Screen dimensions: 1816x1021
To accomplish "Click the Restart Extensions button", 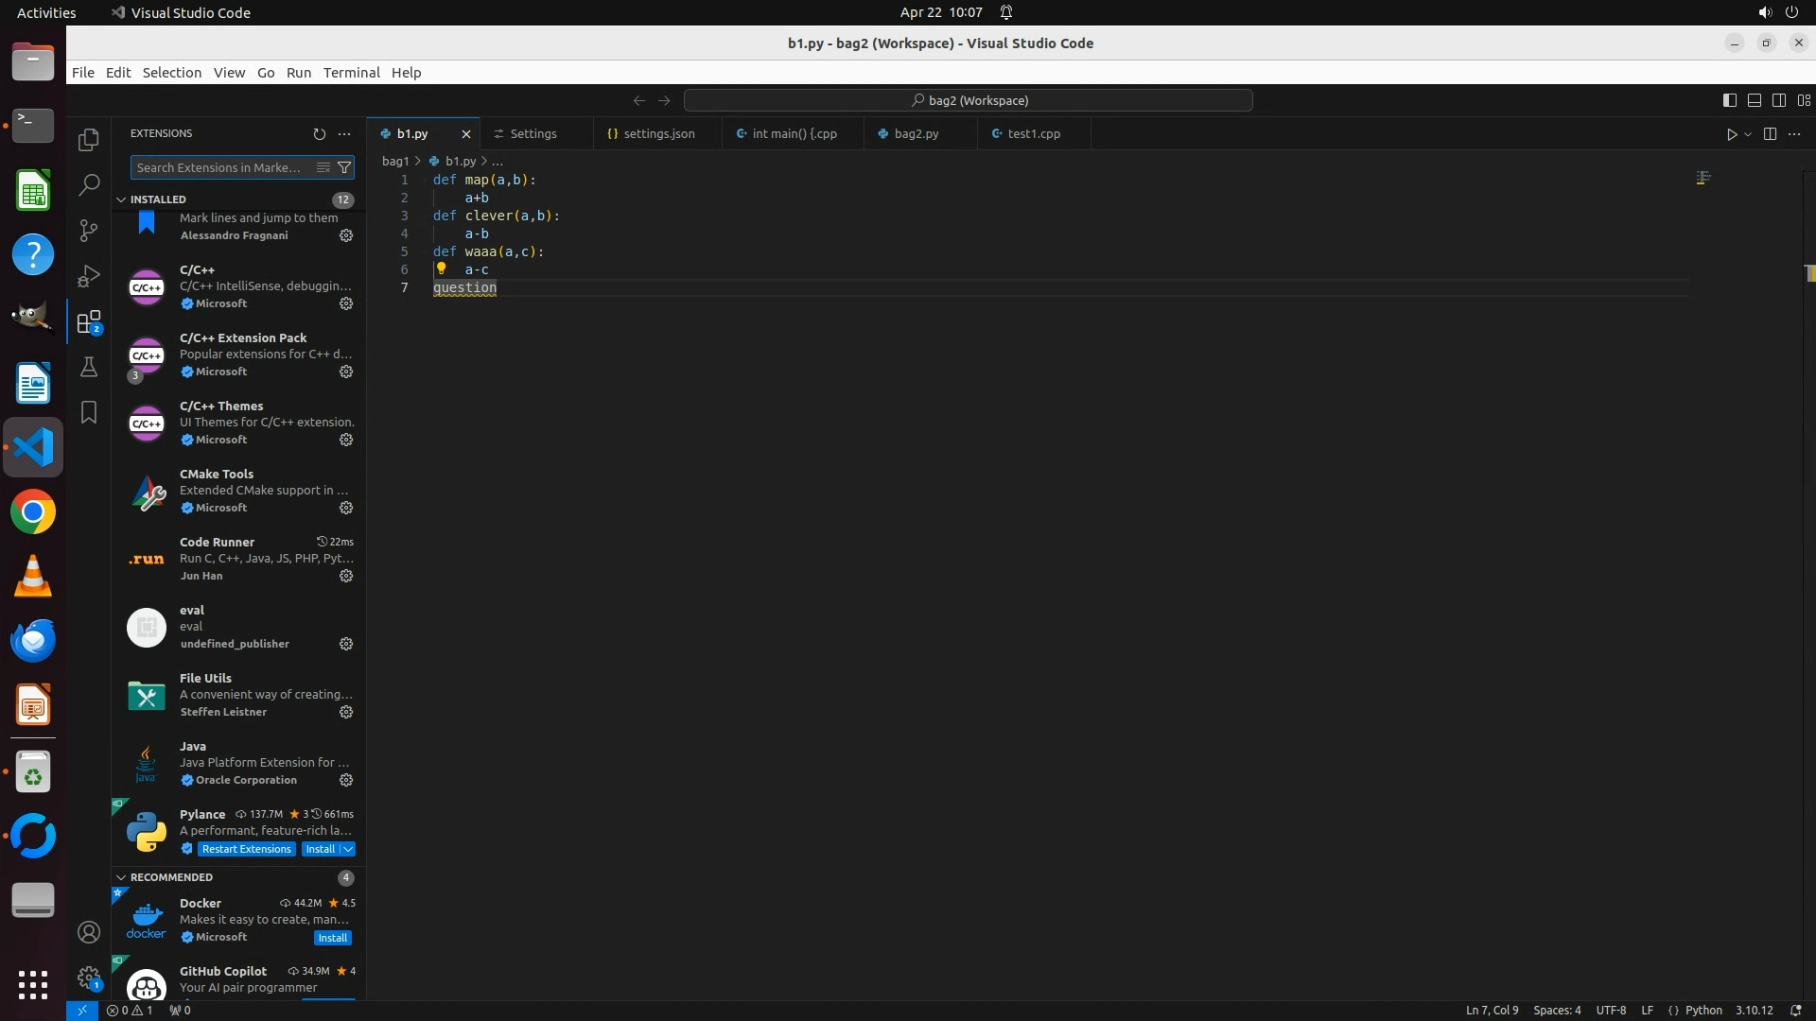I will point(246,849).
